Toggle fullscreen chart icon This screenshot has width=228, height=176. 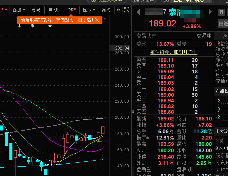click(x=127, y=10)
